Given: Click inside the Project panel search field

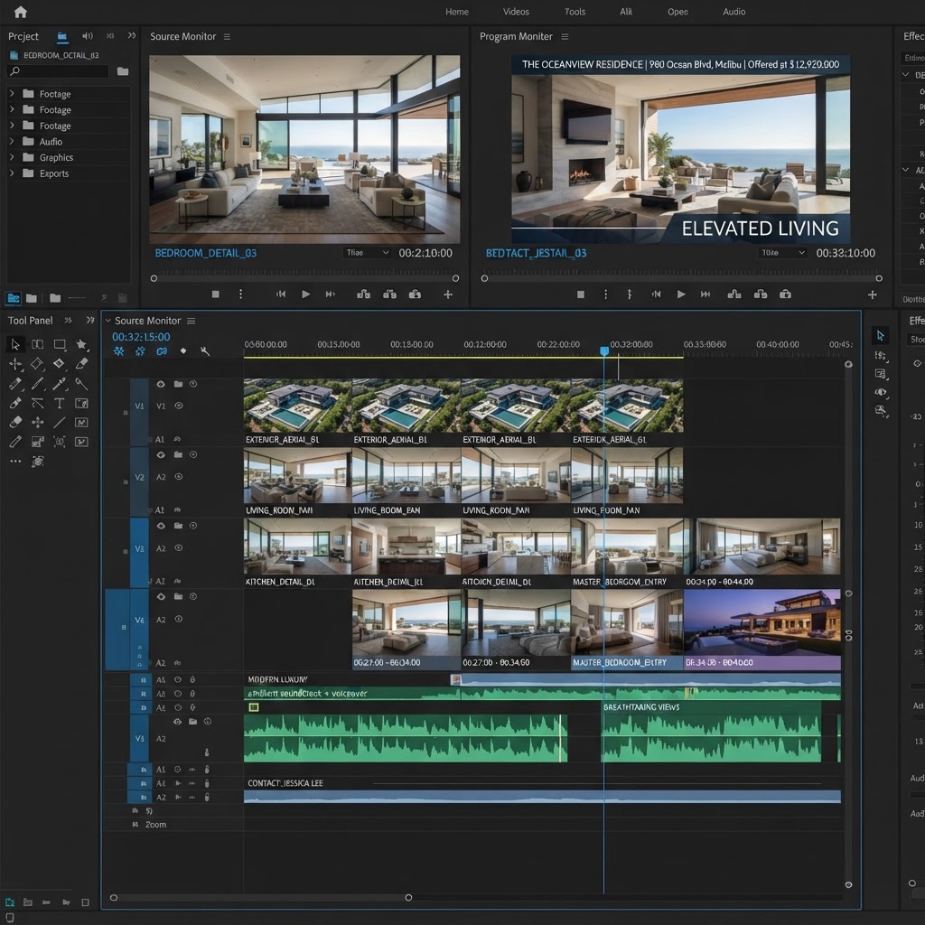Looking at the screenshot, I should [58, 71].
